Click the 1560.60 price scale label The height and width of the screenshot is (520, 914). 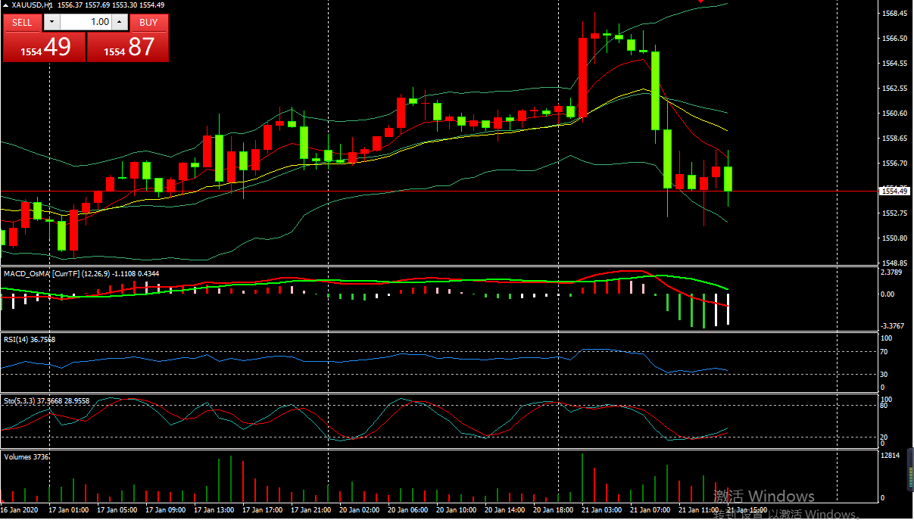click(x=894, y=114)
